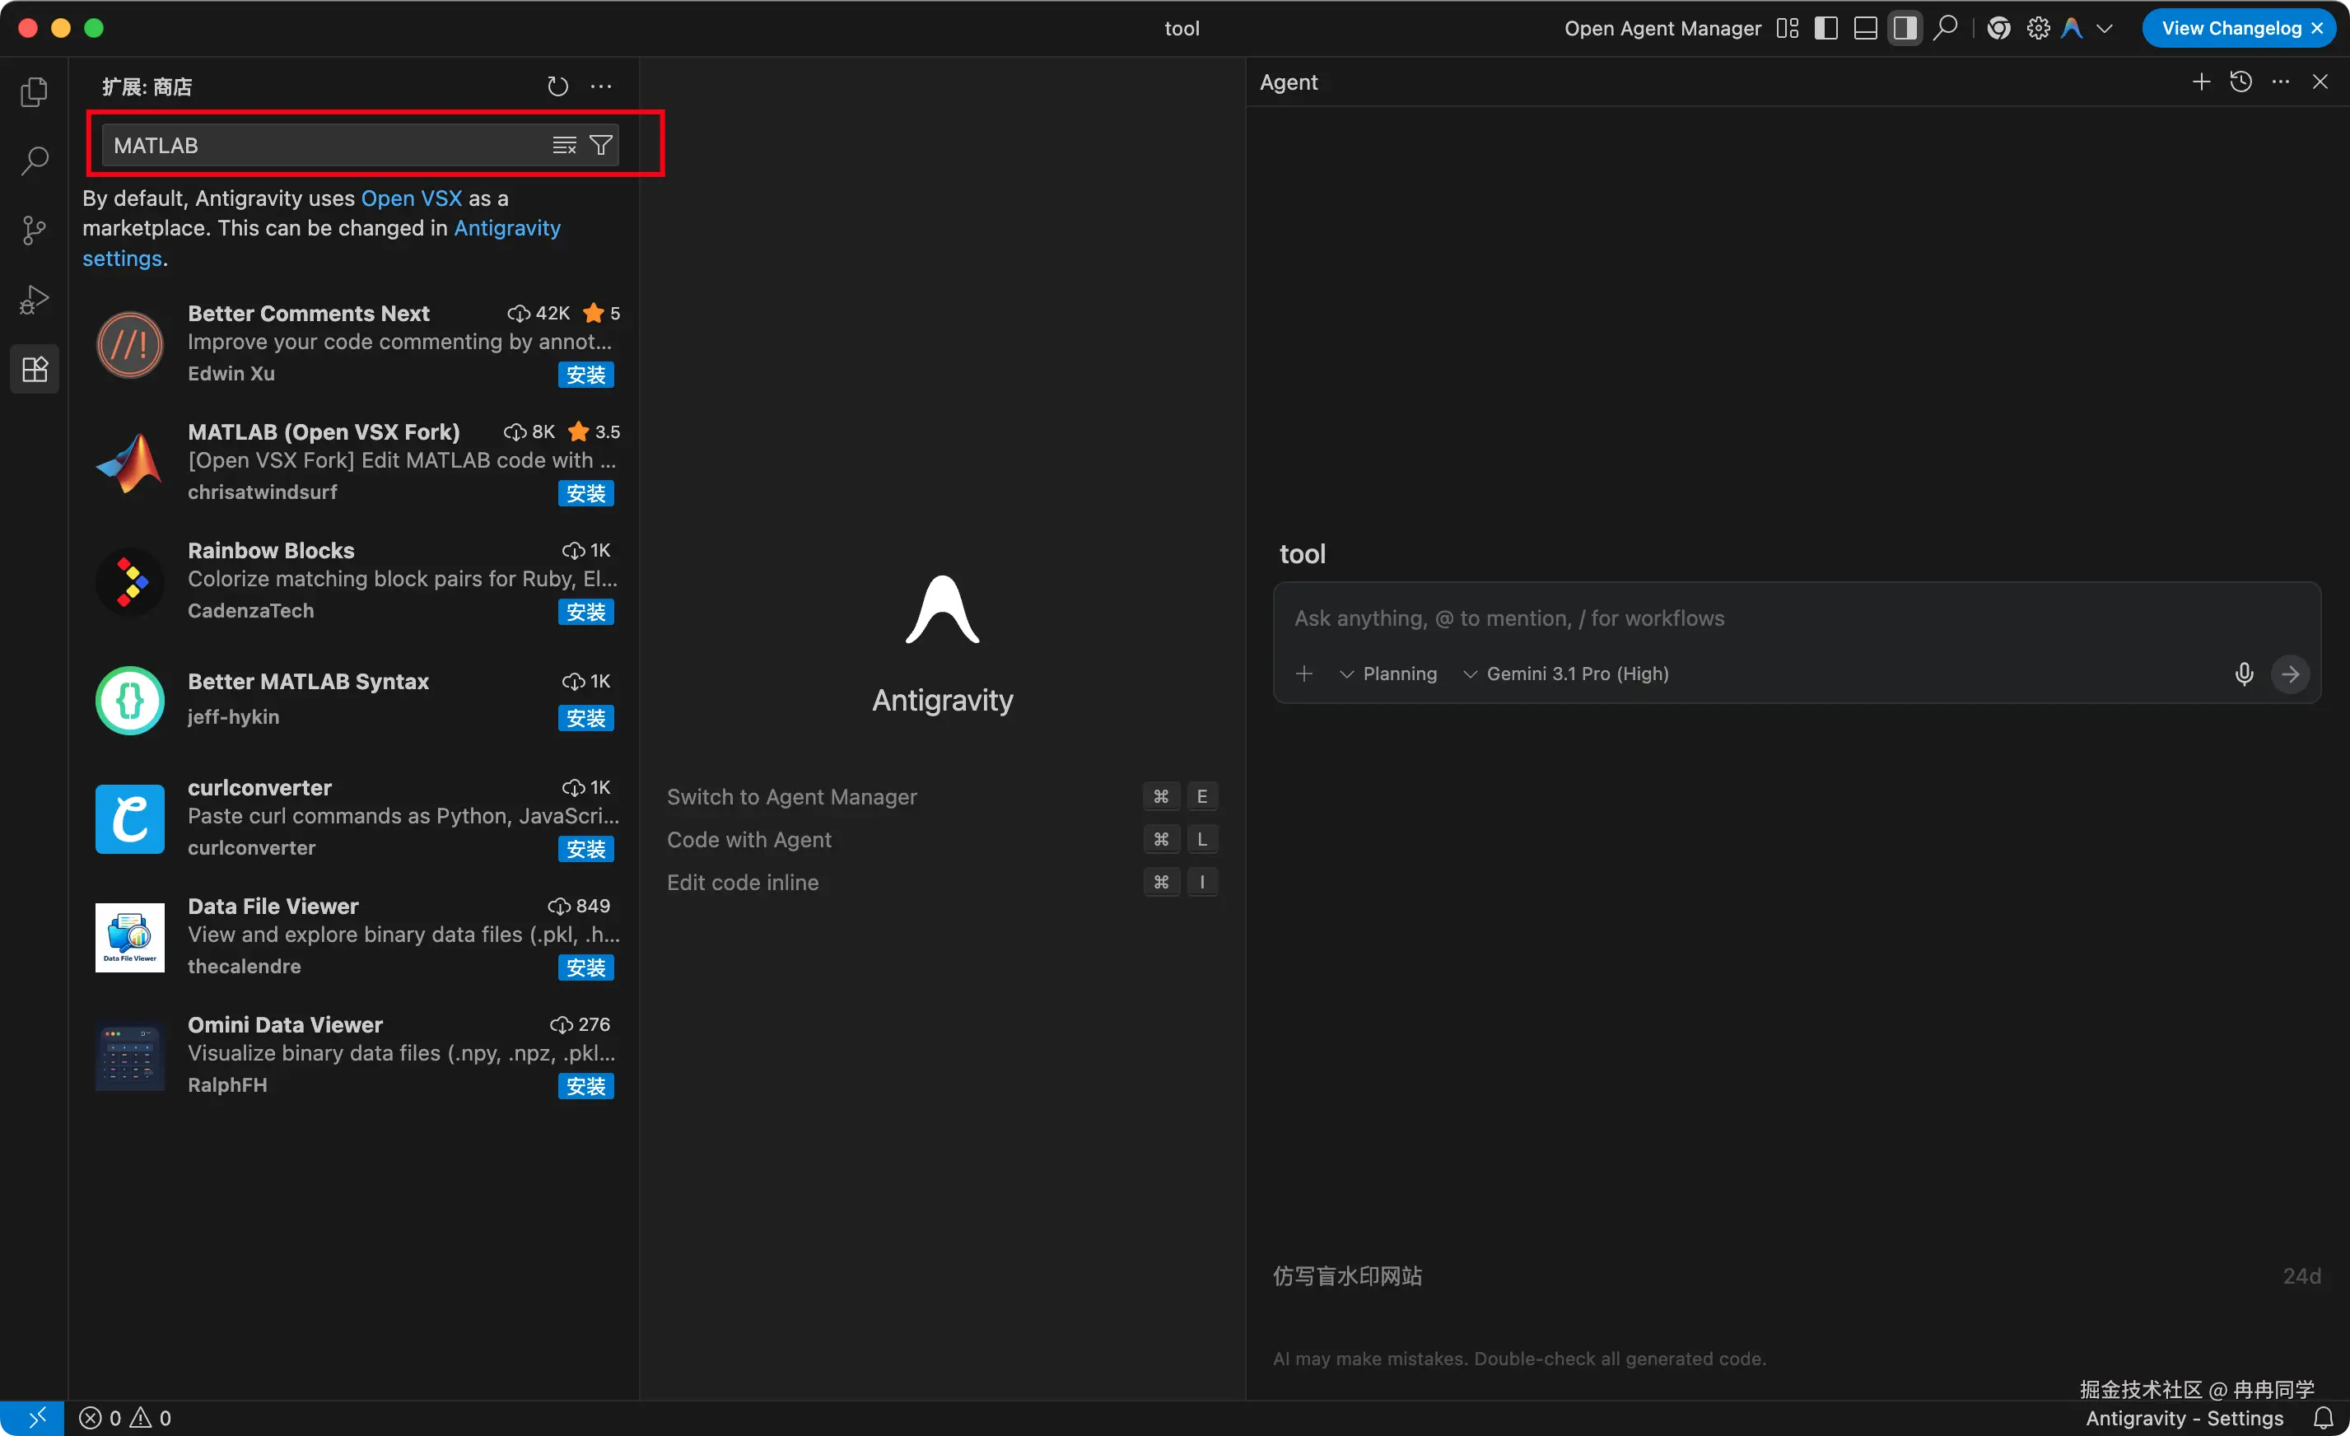Open the Explorer view in activity bar
Image resolution: width=2350 pixels, height=1436 pixels.
pos(35,91)
